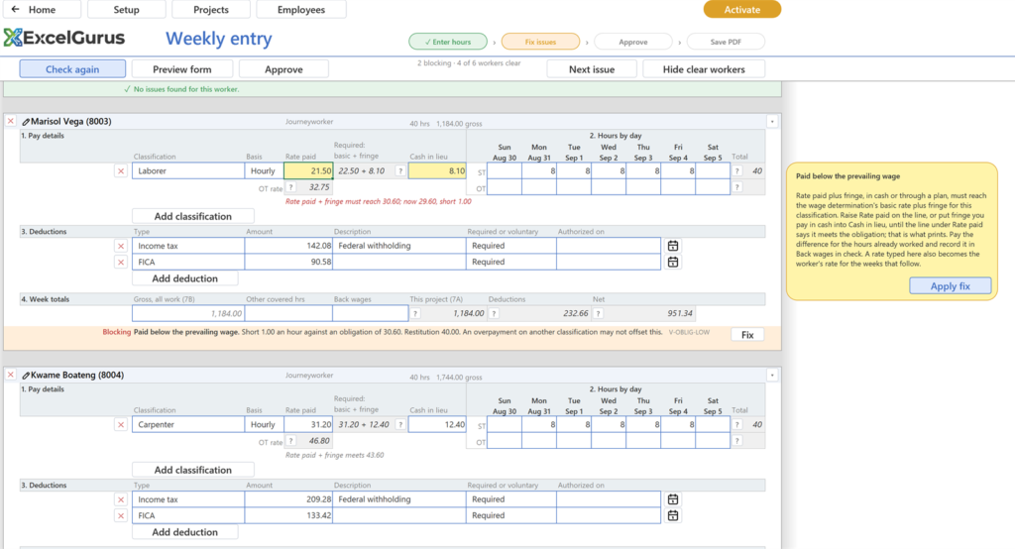Delete the Carpenter classification row
This screenshot has height=549, width=1015.
[121, 425]
